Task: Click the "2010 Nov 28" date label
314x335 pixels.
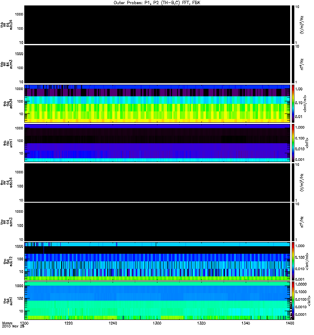Action: point(13,326)
